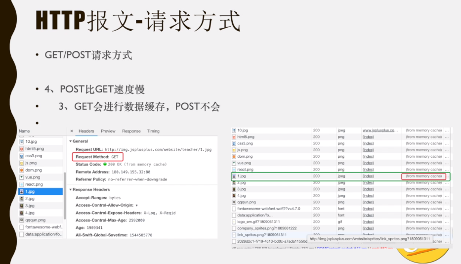Click dom.png icon in right network table
Screen dimensions: 461x264
coord(234,156)
